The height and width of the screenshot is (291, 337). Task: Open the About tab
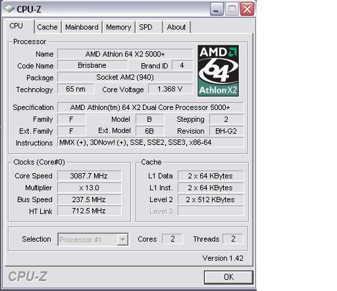(x=176, y=27)
